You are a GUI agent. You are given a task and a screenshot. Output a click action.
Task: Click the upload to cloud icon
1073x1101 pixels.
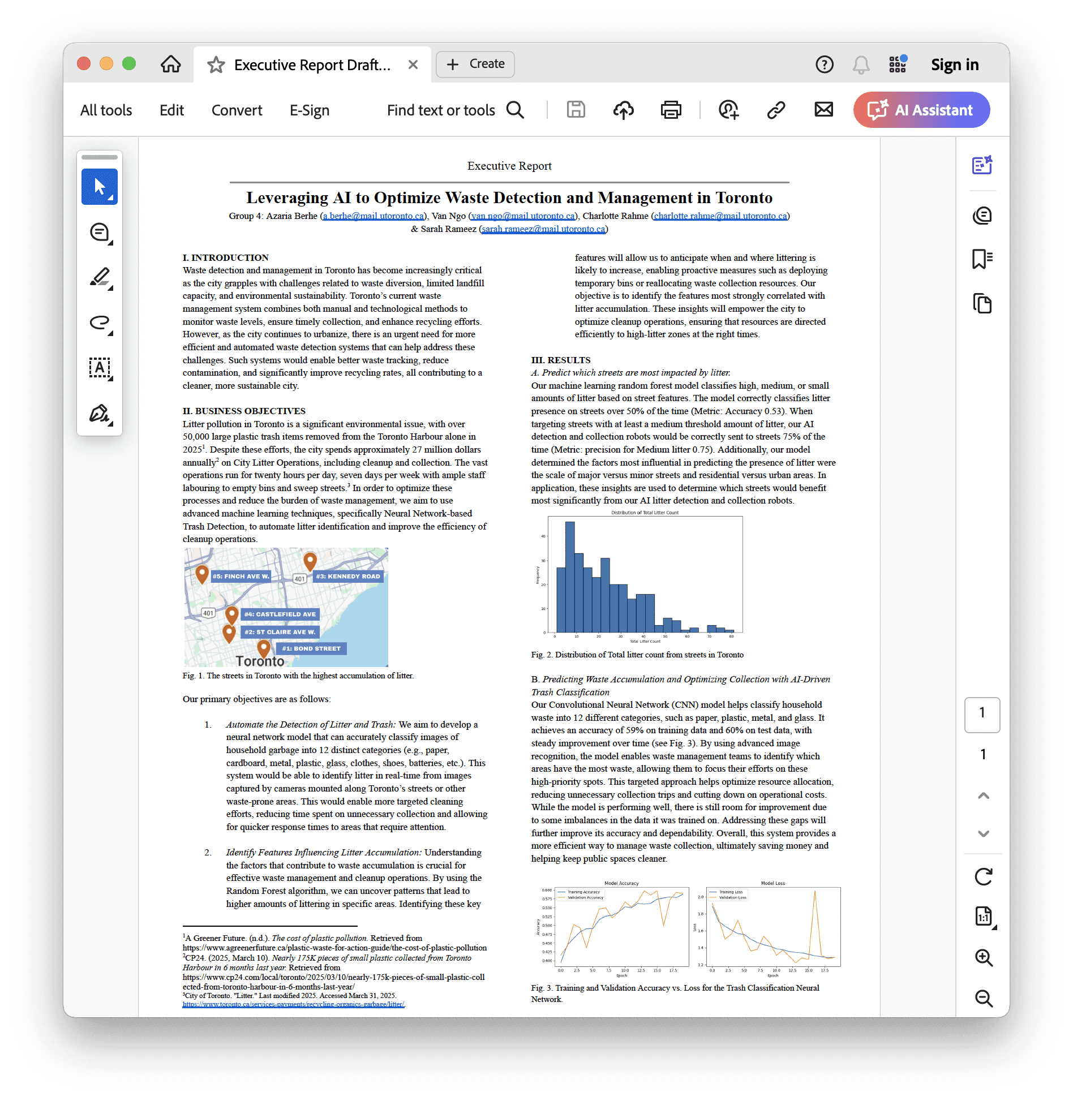623,109
